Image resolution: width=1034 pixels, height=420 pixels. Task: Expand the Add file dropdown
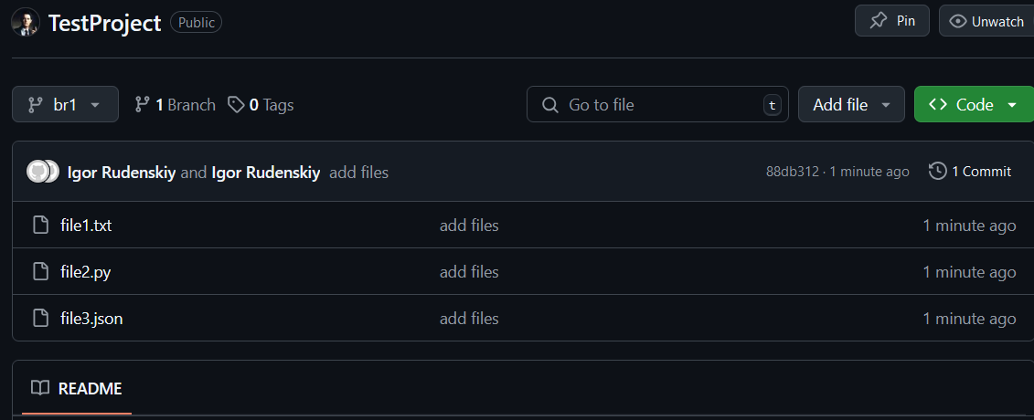point(851,104)
